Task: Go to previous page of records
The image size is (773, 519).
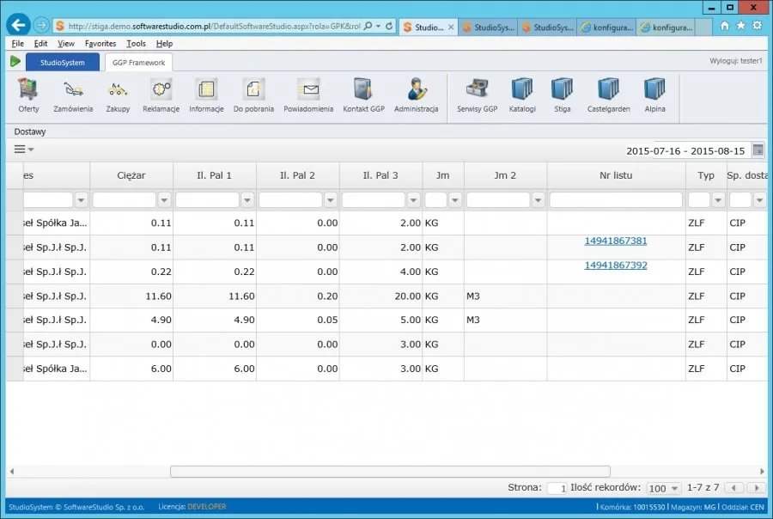Action: coord(733,488)
